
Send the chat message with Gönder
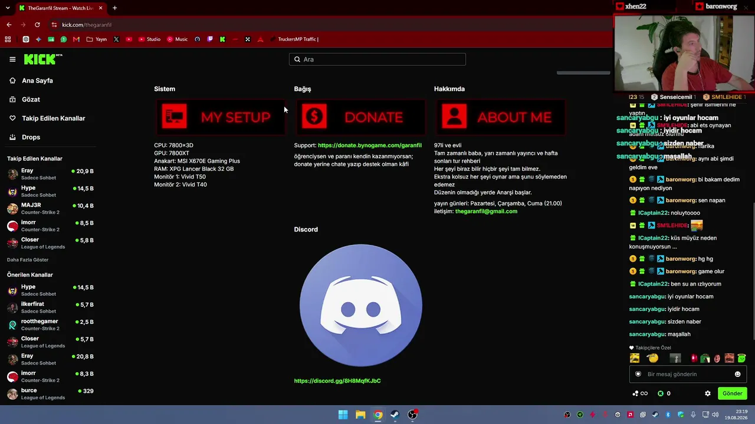[732, 393]
